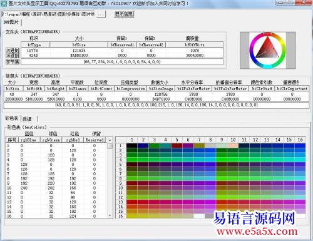Click the 10进制 row label
Viewport: 313px width, 241px height.
[13, 51]
